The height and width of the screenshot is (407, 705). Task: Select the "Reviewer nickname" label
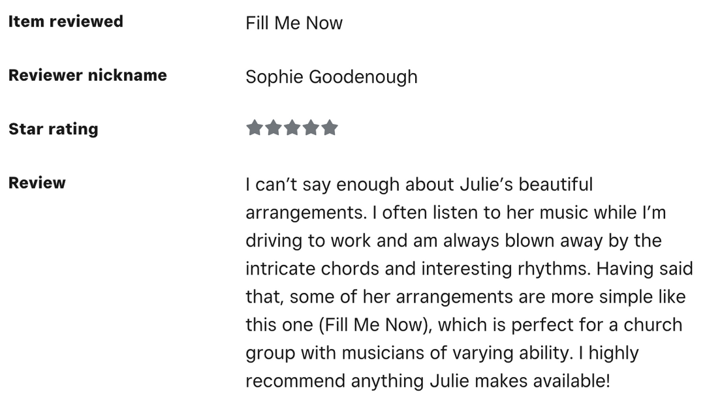[87, 75]
